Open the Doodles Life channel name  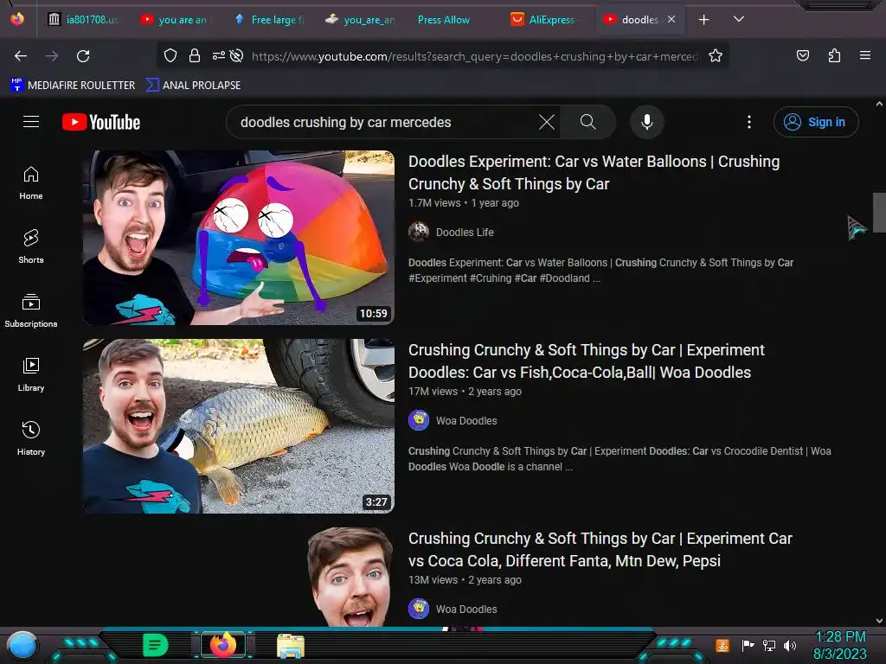coord(465,232)
